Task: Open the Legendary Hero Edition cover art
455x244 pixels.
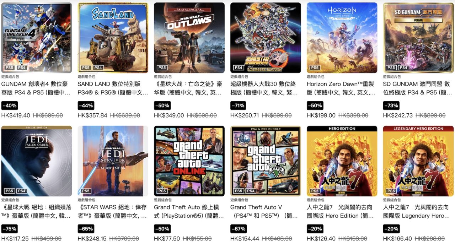Action: pos(418,161)
